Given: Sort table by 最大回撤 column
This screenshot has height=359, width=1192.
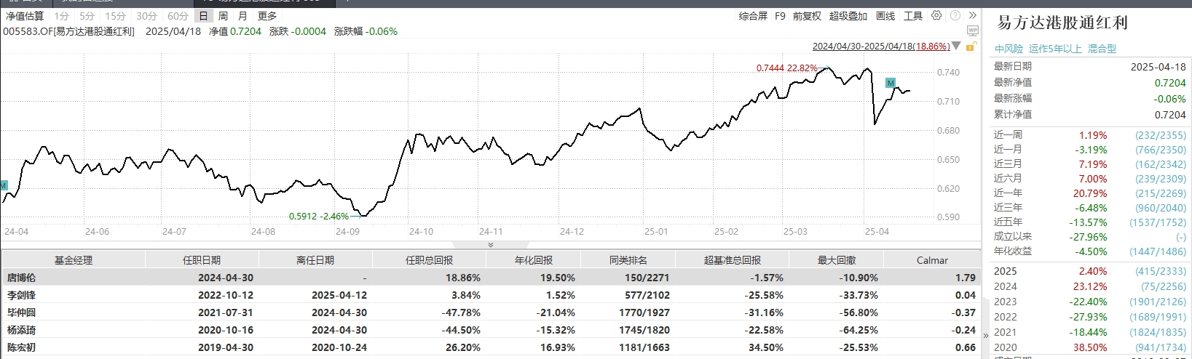Looking at the screenshot, I should pos(836,260).
